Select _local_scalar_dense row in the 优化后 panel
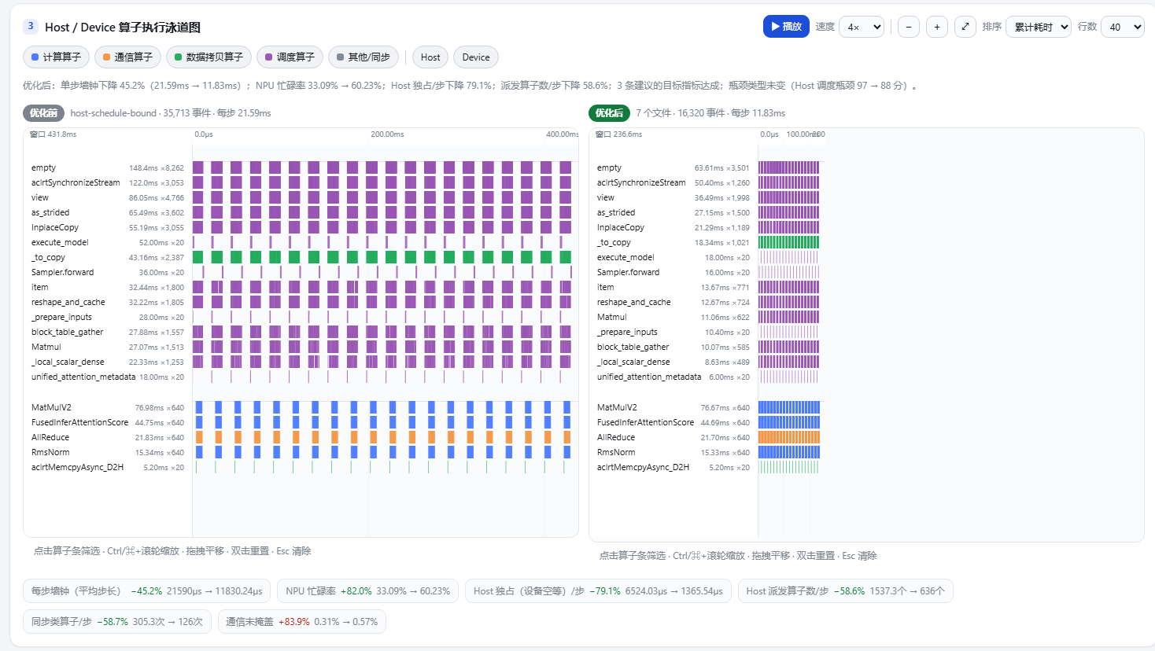The height and width of the screenshot is (651, 1155). coord(708,362)
